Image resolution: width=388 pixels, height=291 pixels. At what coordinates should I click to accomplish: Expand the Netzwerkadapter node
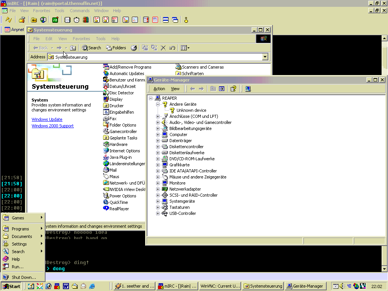(158, 189)
